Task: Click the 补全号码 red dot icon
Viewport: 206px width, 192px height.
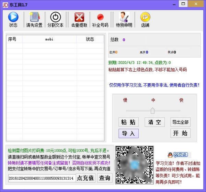Action: pos(100,17)
